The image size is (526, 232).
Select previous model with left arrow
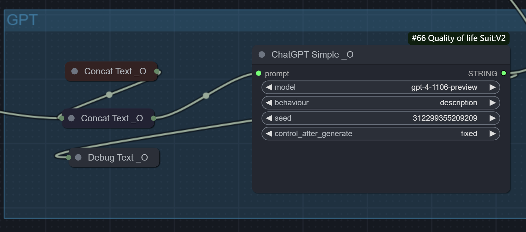pyautogui.click(x=269, y=87)
